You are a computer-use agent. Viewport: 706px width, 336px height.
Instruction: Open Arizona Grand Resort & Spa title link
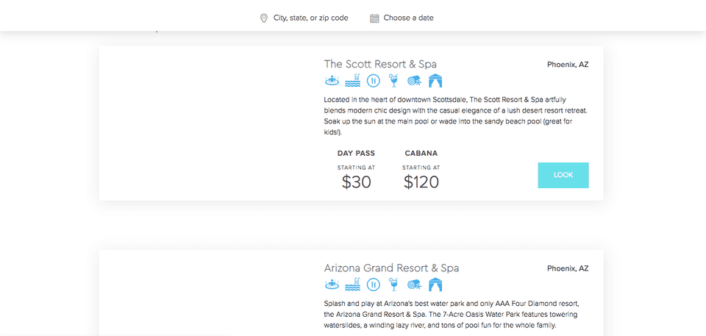tap(391, 268)
